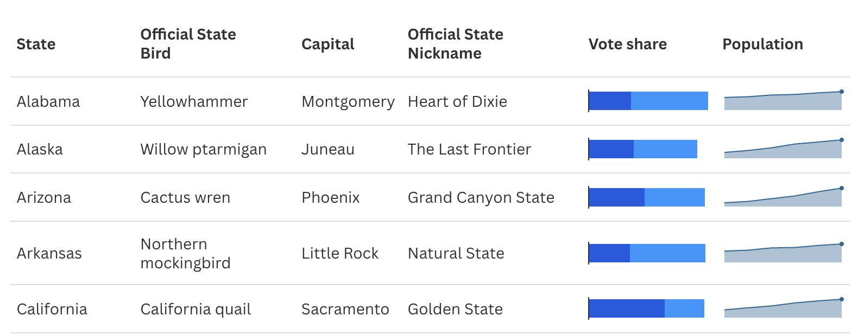
Task: Click California's population sparkline chart
Action: pos(783,308)
